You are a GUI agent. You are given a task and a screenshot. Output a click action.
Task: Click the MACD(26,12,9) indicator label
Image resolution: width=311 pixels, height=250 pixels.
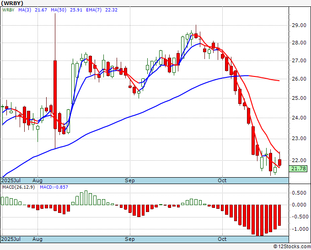18,187
